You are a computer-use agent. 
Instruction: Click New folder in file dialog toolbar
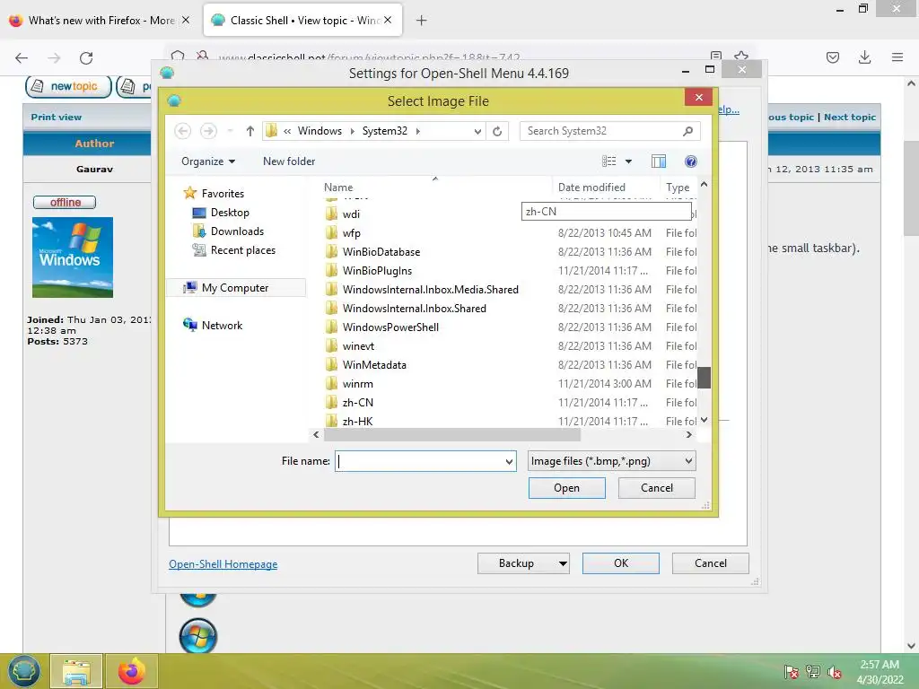(289, 161)
